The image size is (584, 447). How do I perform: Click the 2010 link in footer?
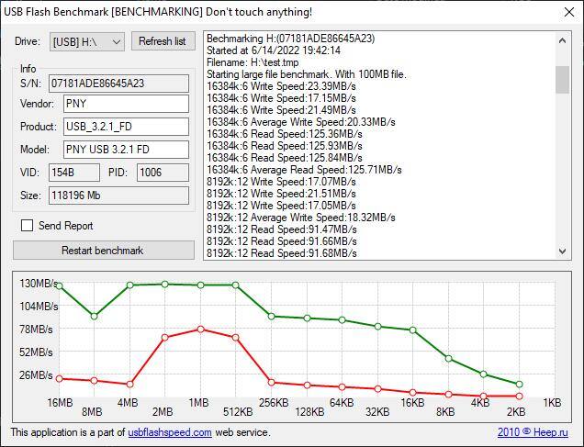point(509,432)
